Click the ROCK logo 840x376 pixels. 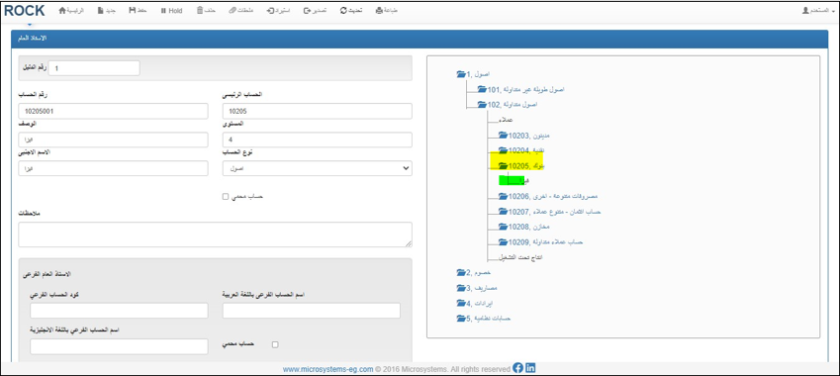tap(24, 10)
